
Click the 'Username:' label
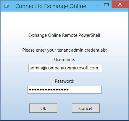(x=64, y=60)
